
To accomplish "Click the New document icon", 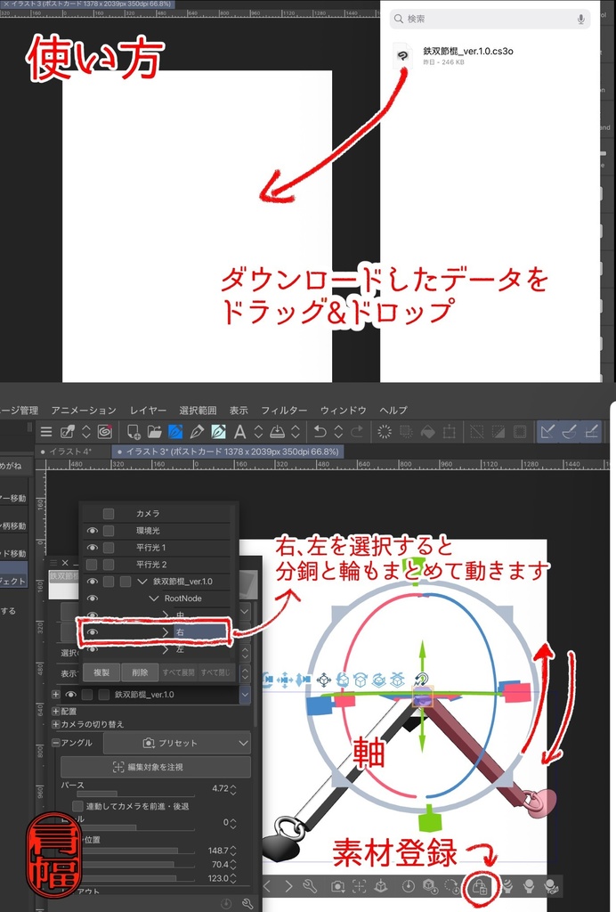I will pos(134,432).
